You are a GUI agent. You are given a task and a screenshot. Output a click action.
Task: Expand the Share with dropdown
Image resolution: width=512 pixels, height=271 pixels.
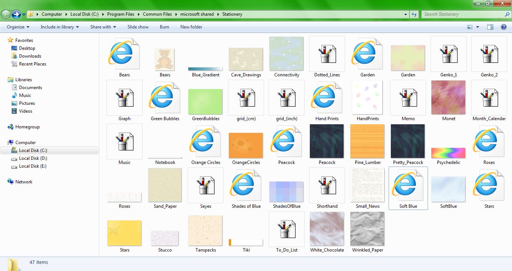[x=103, y=27]
